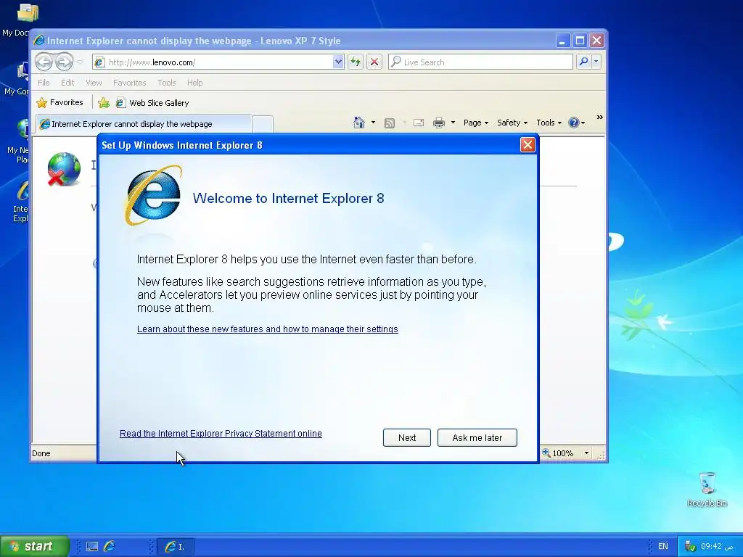Open the Favorites star button
743x557 pixels.
[60, 102]
